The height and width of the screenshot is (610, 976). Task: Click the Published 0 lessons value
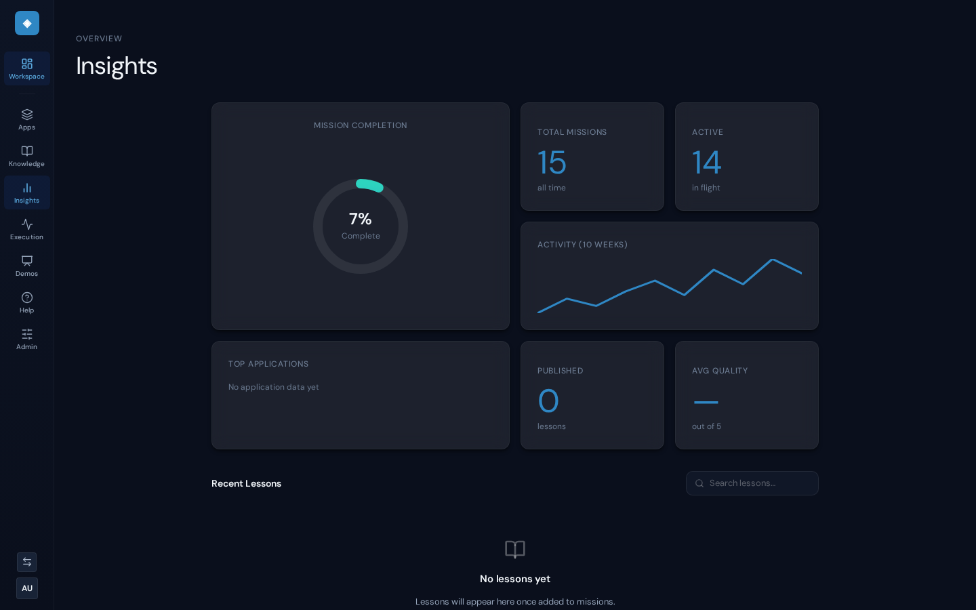pos(548,401)
